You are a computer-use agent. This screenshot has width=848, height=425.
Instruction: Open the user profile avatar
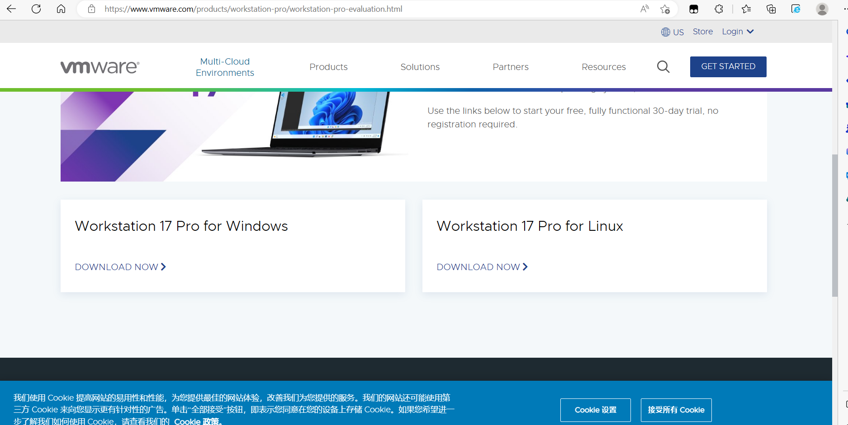click(x=822, y=9)
